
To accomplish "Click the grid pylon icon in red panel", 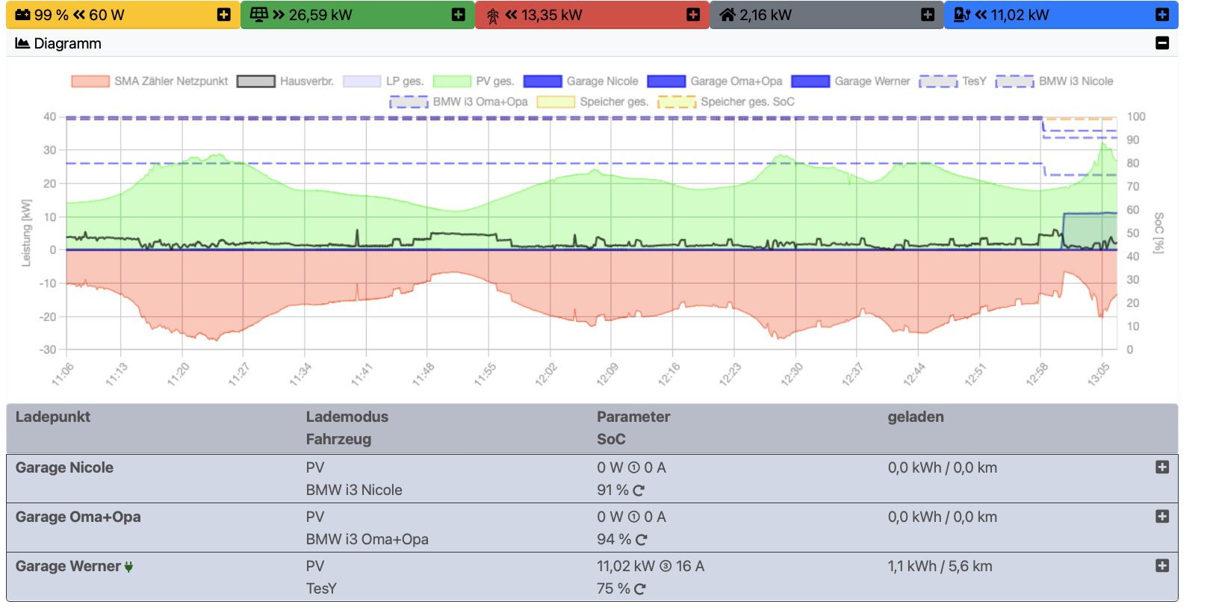I will click(493, 16).
